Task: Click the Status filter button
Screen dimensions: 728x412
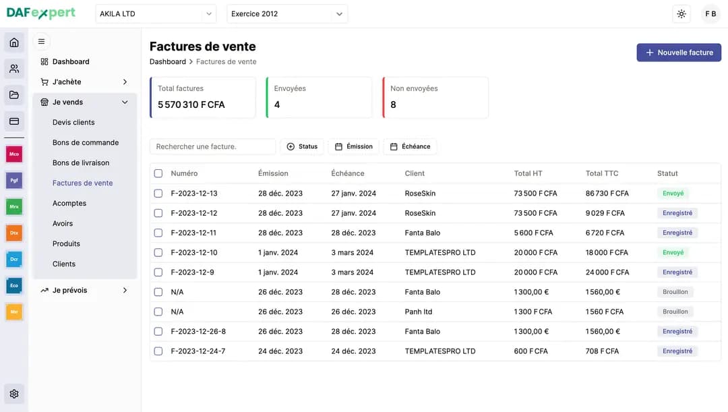Action: [301, 146]
